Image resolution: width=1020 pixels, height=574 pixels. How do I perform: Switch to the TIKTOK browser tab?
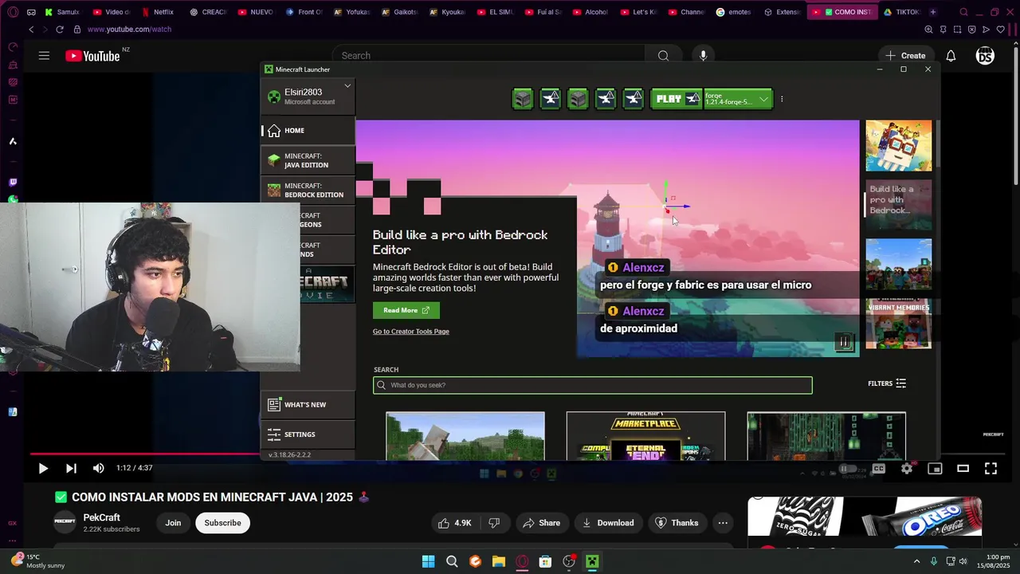point(901,12)
